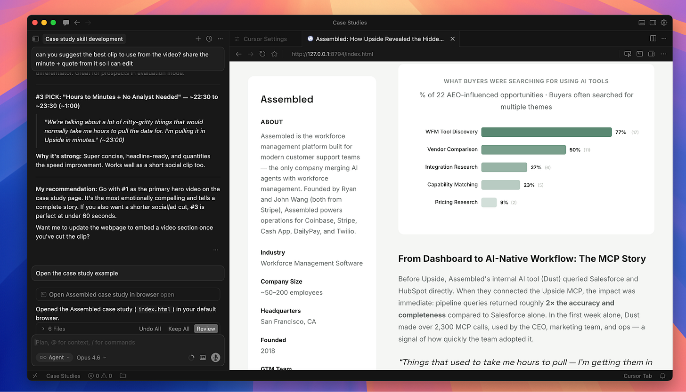Navigate back with title bar arrow
The height and width of the screenshot is (392, 686).
(77, 23)
